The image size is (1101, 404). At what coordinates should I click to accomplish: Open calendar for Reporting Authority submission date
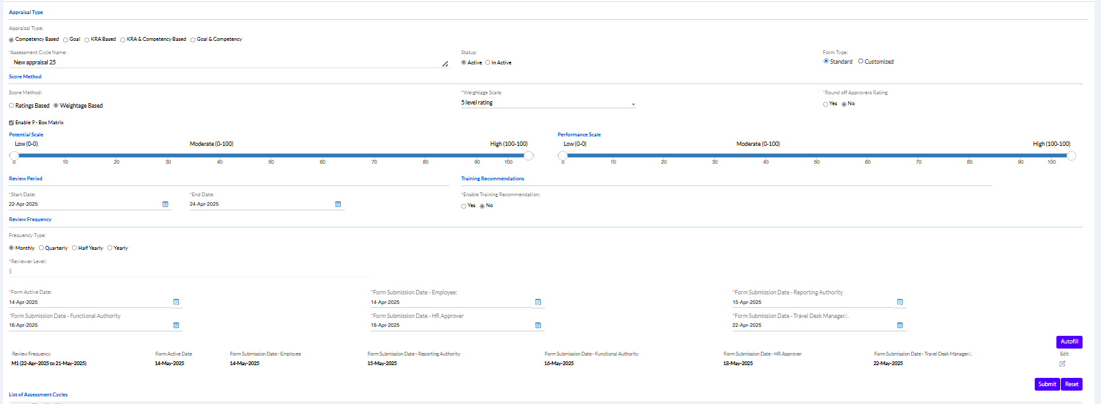click(900, 302)
